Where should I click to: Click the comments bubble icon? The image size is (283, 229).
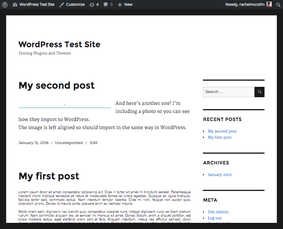click(105, 5)
